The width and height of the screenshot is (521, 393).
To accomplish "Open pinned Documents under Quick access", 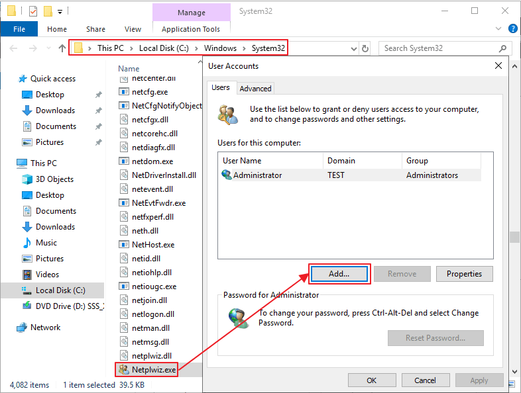I will [x=56, y=126].
